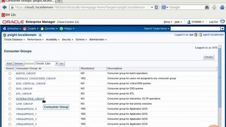Select the ORA$APPQOS_0 radio button
This screenshot has height=127, width=226.
[x=10, y=109]
